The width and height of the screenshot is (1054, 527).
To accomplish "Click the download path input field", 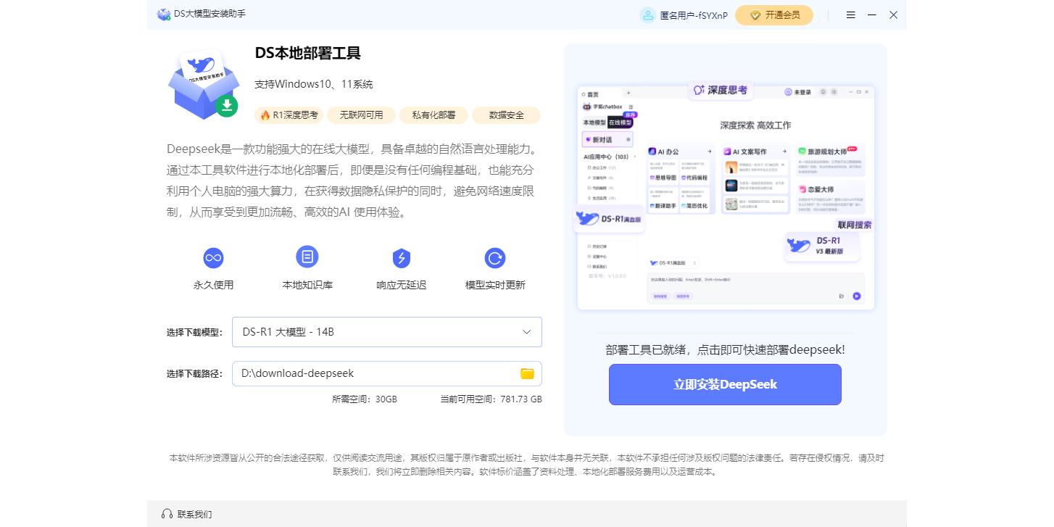I will [x=373, y=373].
